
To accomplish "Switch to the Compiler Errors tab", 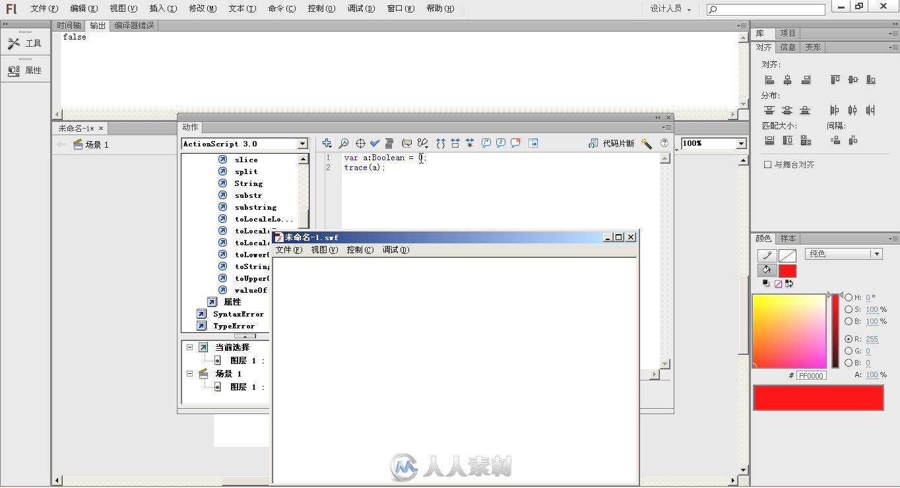I will point(134,26).
